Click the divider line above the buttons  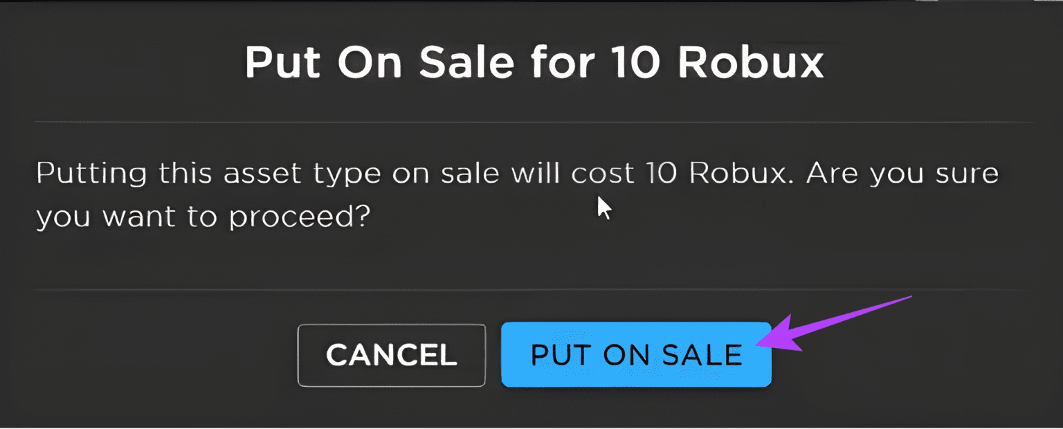coord(531,289)
